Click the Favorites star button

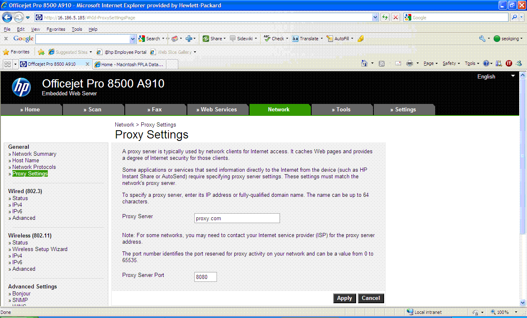[16, 52]
